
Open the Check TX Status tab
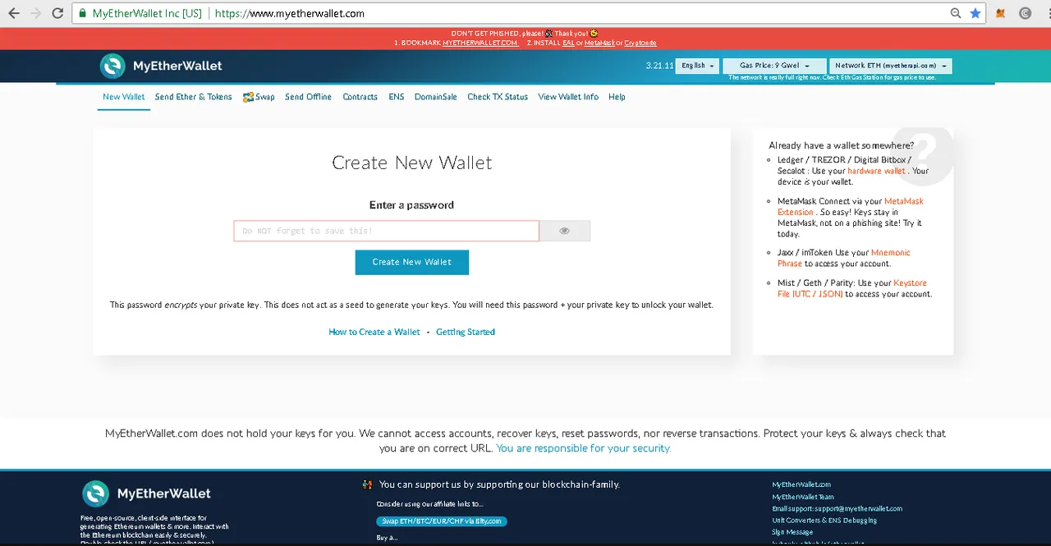pyautogui.click(x=498, y=97)
